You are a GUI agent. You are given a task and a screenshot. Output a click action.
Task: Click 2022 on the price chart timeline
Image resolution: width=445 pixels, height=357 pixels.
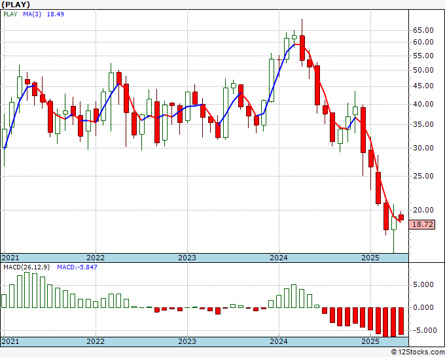coord(96,258)
